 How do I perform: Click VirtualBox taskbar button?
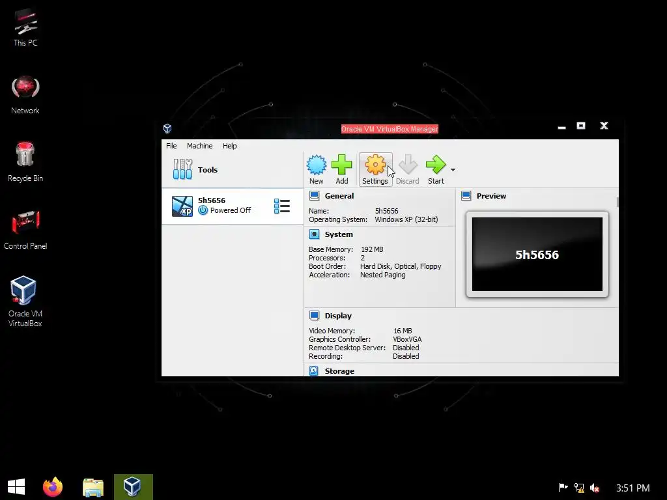(133, 487)
